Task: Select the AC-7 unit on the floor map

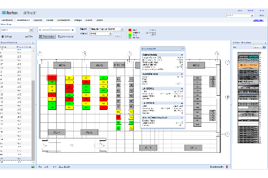Action: [x=57, y=132]
